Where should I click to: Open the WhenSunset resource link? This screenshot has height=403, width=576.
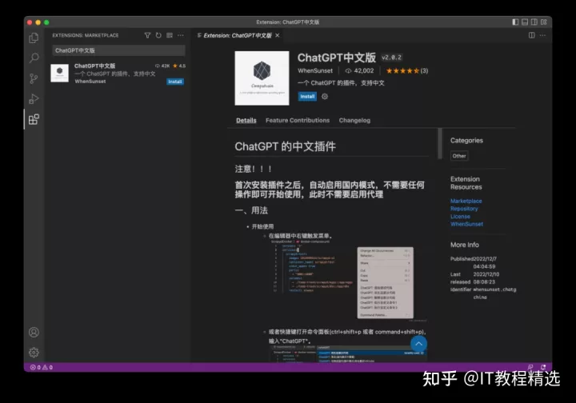[466, 224]
